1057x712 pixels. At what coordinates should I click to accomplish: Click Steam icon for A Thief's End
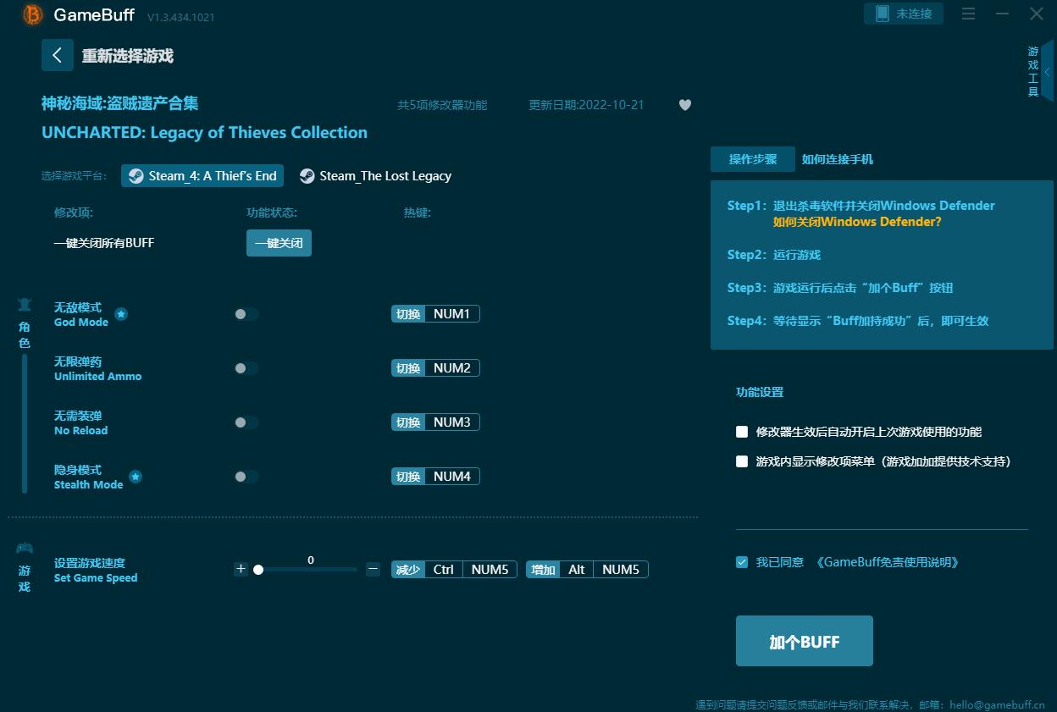click(136, 175)
